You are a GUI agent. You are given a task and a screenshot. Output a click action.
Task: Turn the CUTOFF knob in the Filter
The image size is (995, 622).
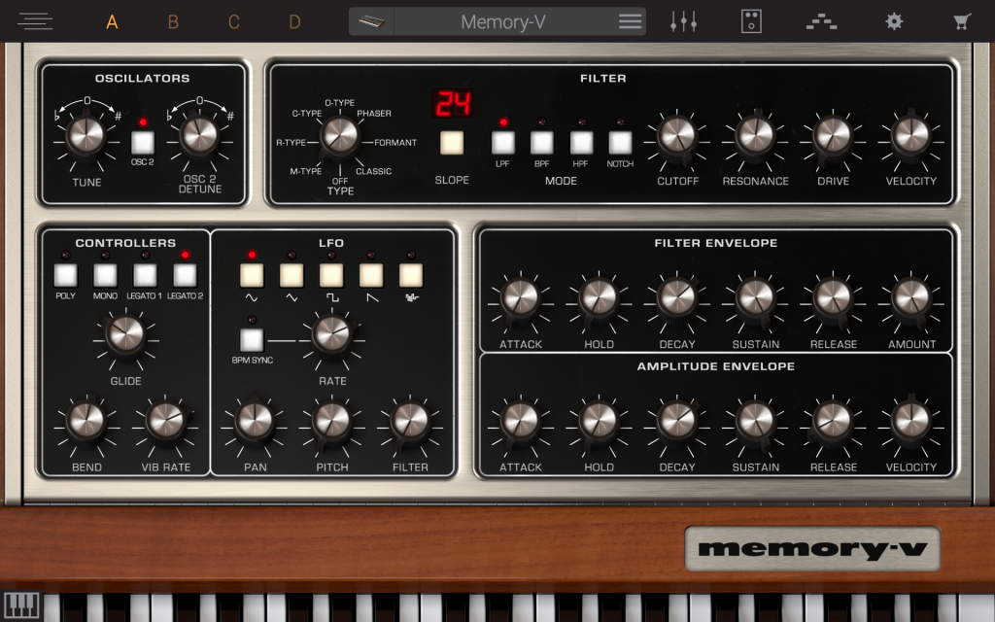pyautogui.click(x=677, y=136)
